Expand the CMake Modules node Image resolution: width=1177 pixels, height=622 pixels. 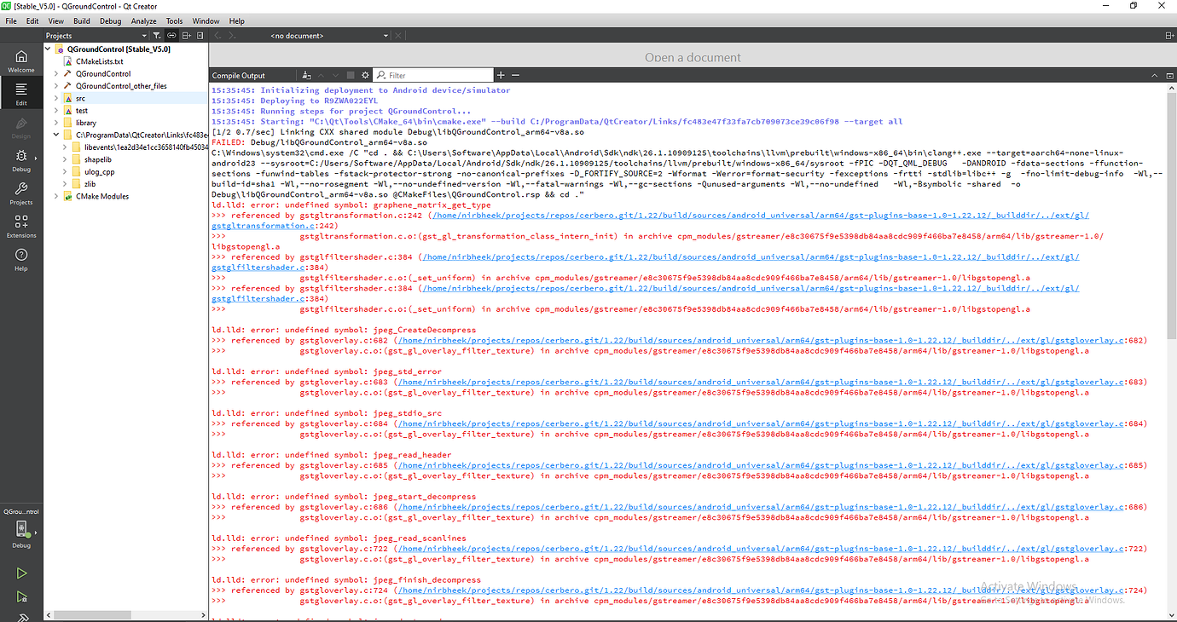click(56, 196)
